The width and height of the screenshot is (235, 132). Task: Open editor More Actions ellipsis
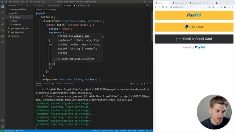pyautogui.click(x=151, y=5)
